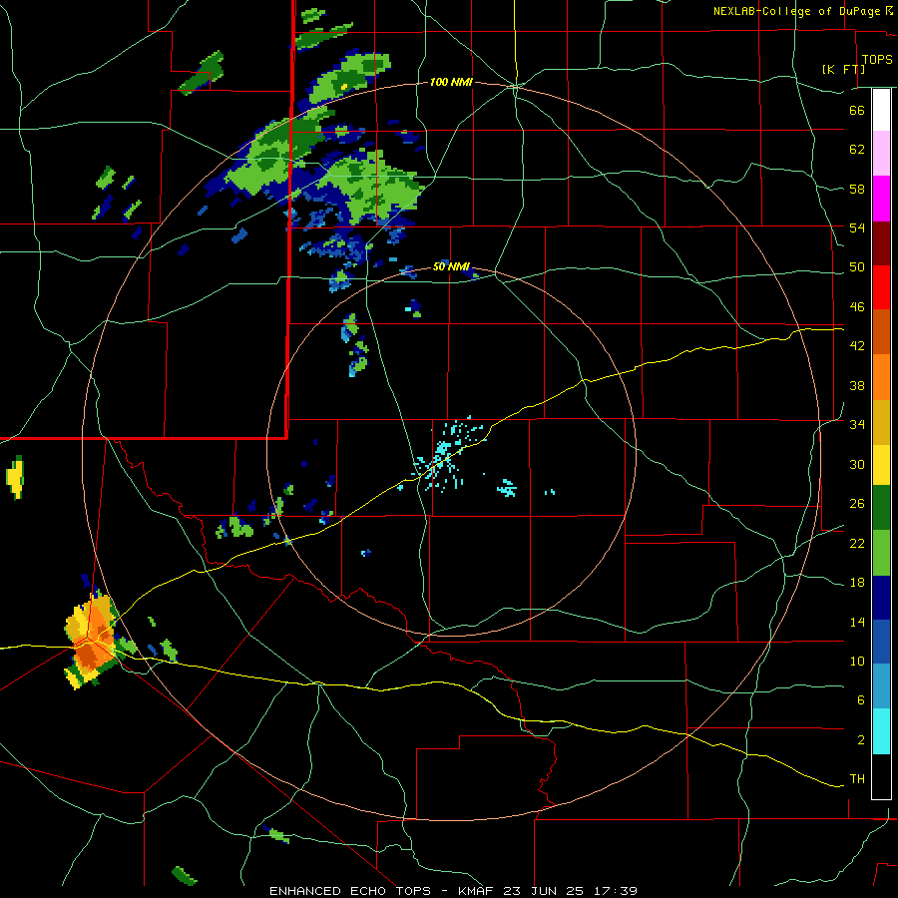Click the legend value '50'
The height and width of the screenshot is (898, 898).
tap(857, 266)
